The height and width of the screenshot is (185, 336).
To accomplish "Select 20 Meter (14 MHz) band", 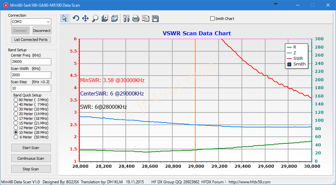I will (16, 114).
